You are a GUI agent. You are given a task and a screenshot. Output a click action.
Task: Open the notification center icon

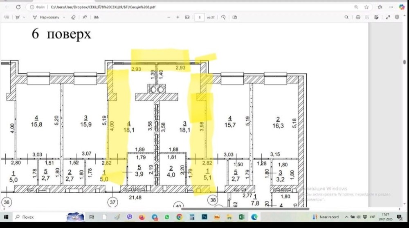400,217
